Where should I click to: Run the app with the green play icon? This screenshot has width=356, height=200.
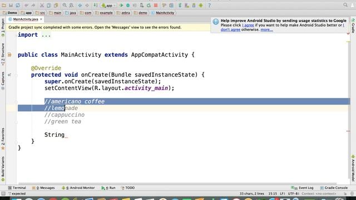121,5
